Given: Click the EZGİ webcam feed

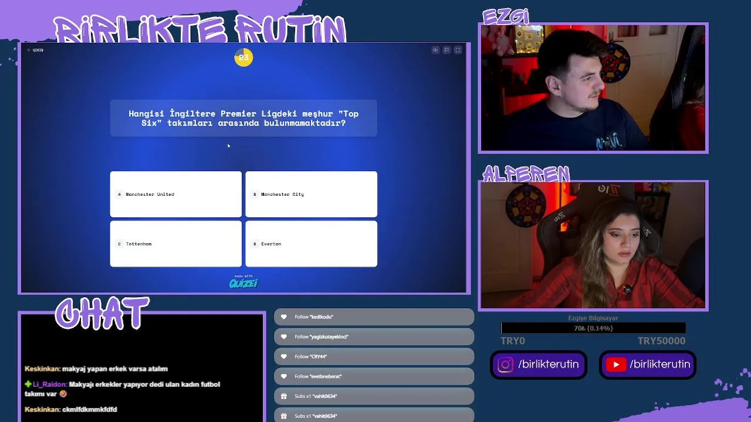Looking at the screenshot, I should 593,89.
